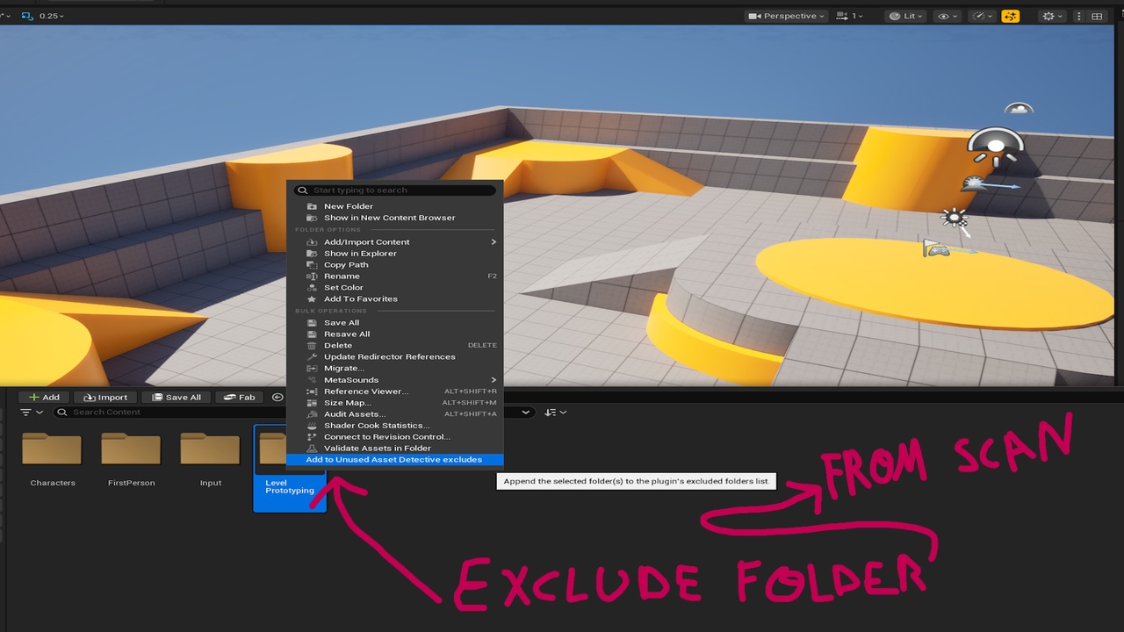Open the Add/Import Content submenu
The image size is (1124, 632).
pyautogui.click(x=395, y=242)
